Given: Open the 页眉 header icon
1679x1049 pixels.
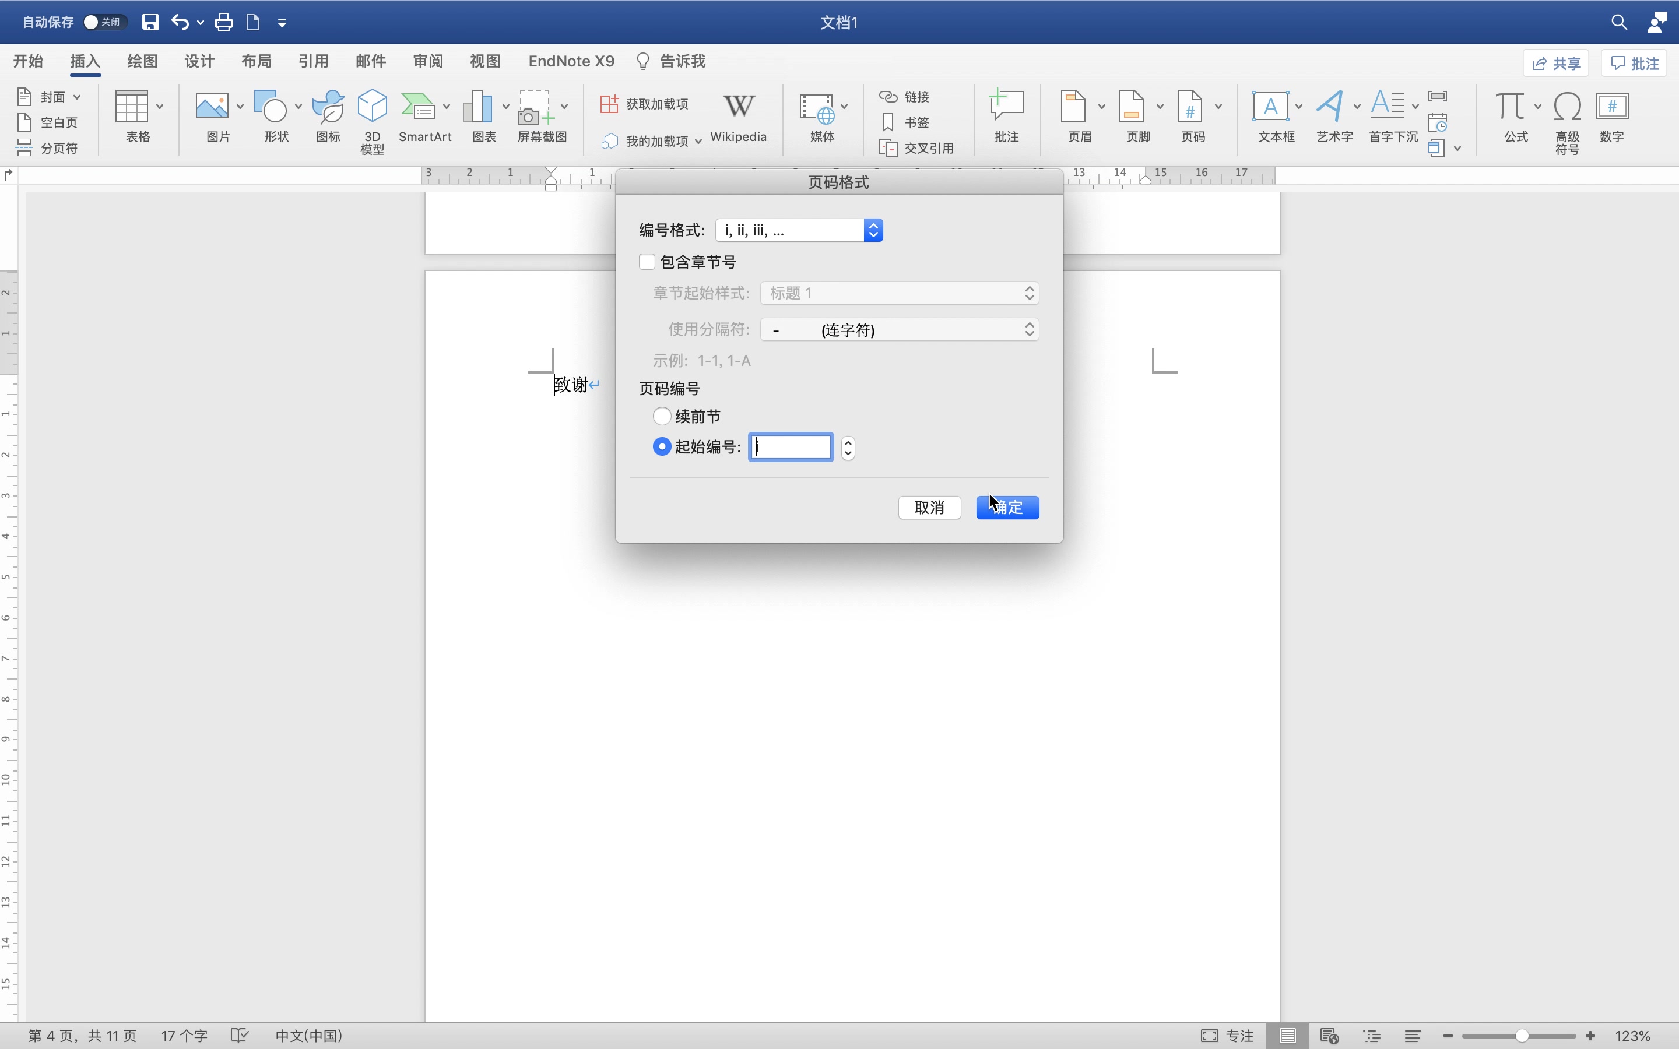Looking at the screenshot, I should 1073,107.
